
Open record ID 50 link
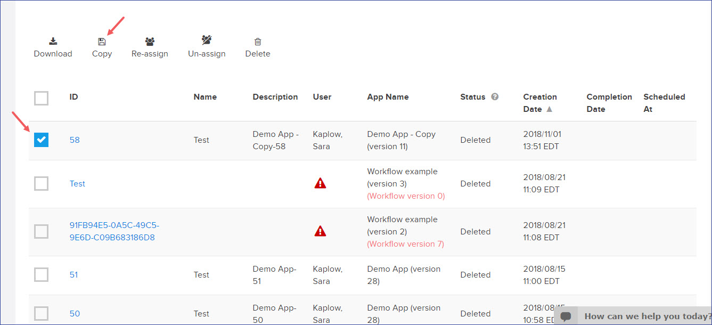tap(75, 314)
